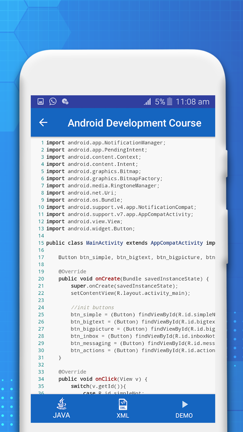Click the import android.content.Context line
Screen dimensions: 243x432
coord(93,157)
